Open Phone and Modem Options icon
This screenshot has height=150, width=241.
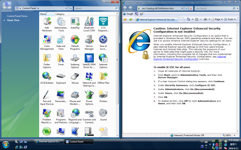[x=75, y=98]
